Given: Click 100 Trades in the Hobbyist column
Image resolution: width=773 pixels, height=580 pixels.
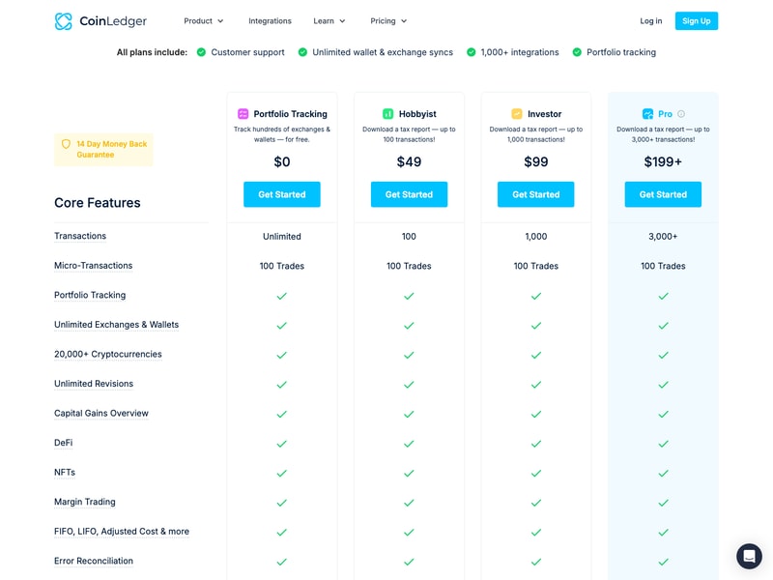Looking at the screenshot, I should pyautogui.click(x=409, y=266).
